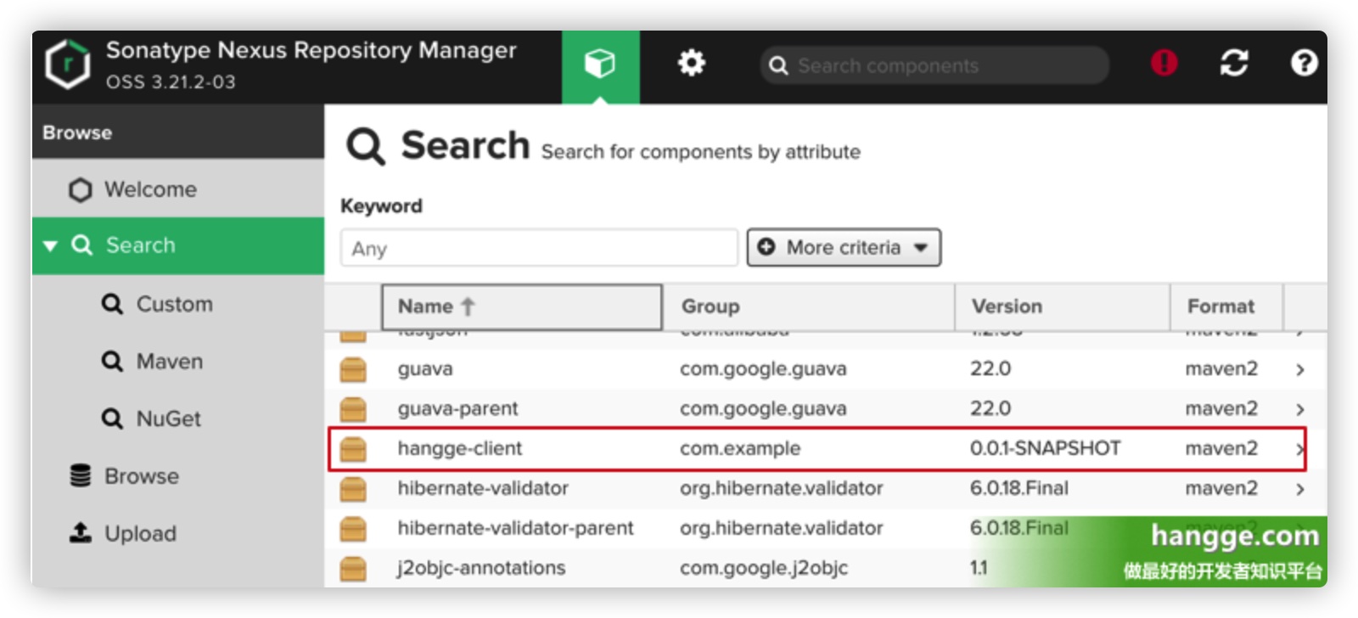Sort by the Version column header
The height and width of the screenshot is (618, 1358).
click(x=1062, y=306)
